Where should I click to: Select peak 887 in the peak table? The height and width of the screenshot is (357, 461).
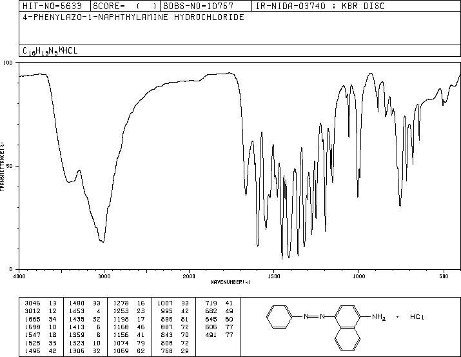175,327
